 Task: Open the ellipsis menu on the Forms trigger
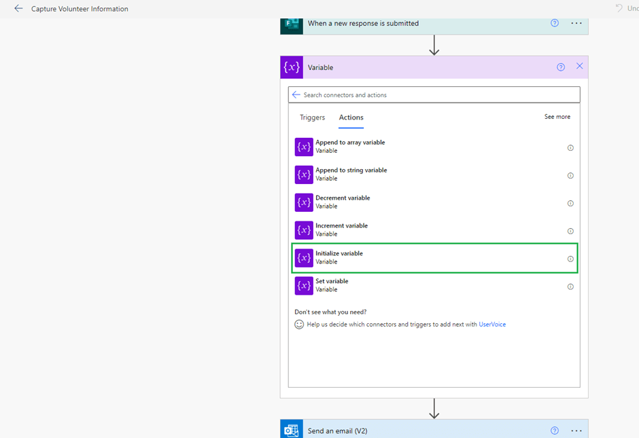click(576, 23)
